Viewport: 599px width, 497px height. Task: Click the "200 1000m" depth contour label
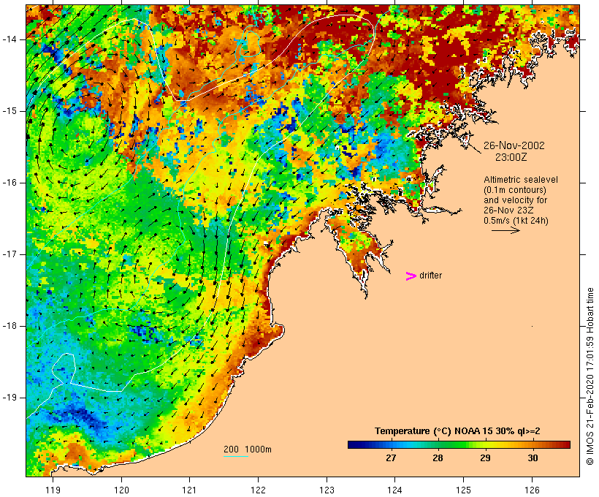pos(248,449)
